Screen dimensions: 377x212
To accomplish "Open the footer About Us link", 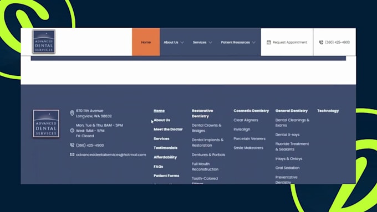I will [x=162, y=120].
